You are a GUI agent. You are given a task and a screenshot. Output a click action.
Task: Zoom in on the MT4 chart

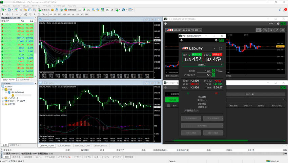(x=93, y=10)
